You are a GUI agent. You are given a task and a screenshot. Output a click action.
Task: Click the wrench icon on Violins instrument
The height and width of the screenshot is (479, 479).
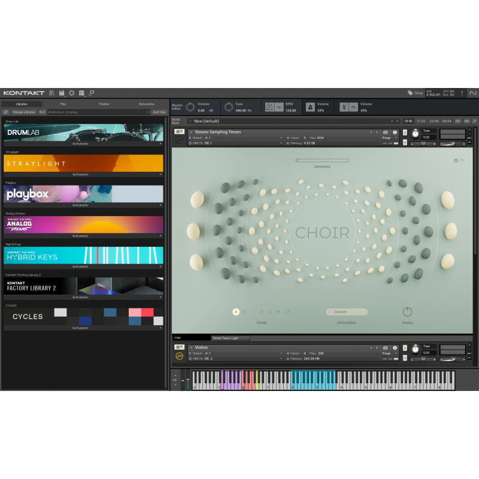point(179,347)
